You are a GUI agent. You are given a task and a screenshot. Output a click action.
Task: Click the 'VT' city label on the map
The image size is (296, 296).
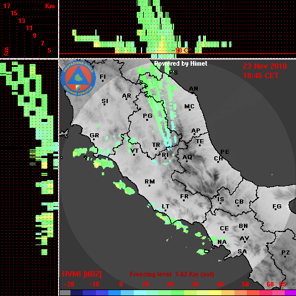coord(134,151)
